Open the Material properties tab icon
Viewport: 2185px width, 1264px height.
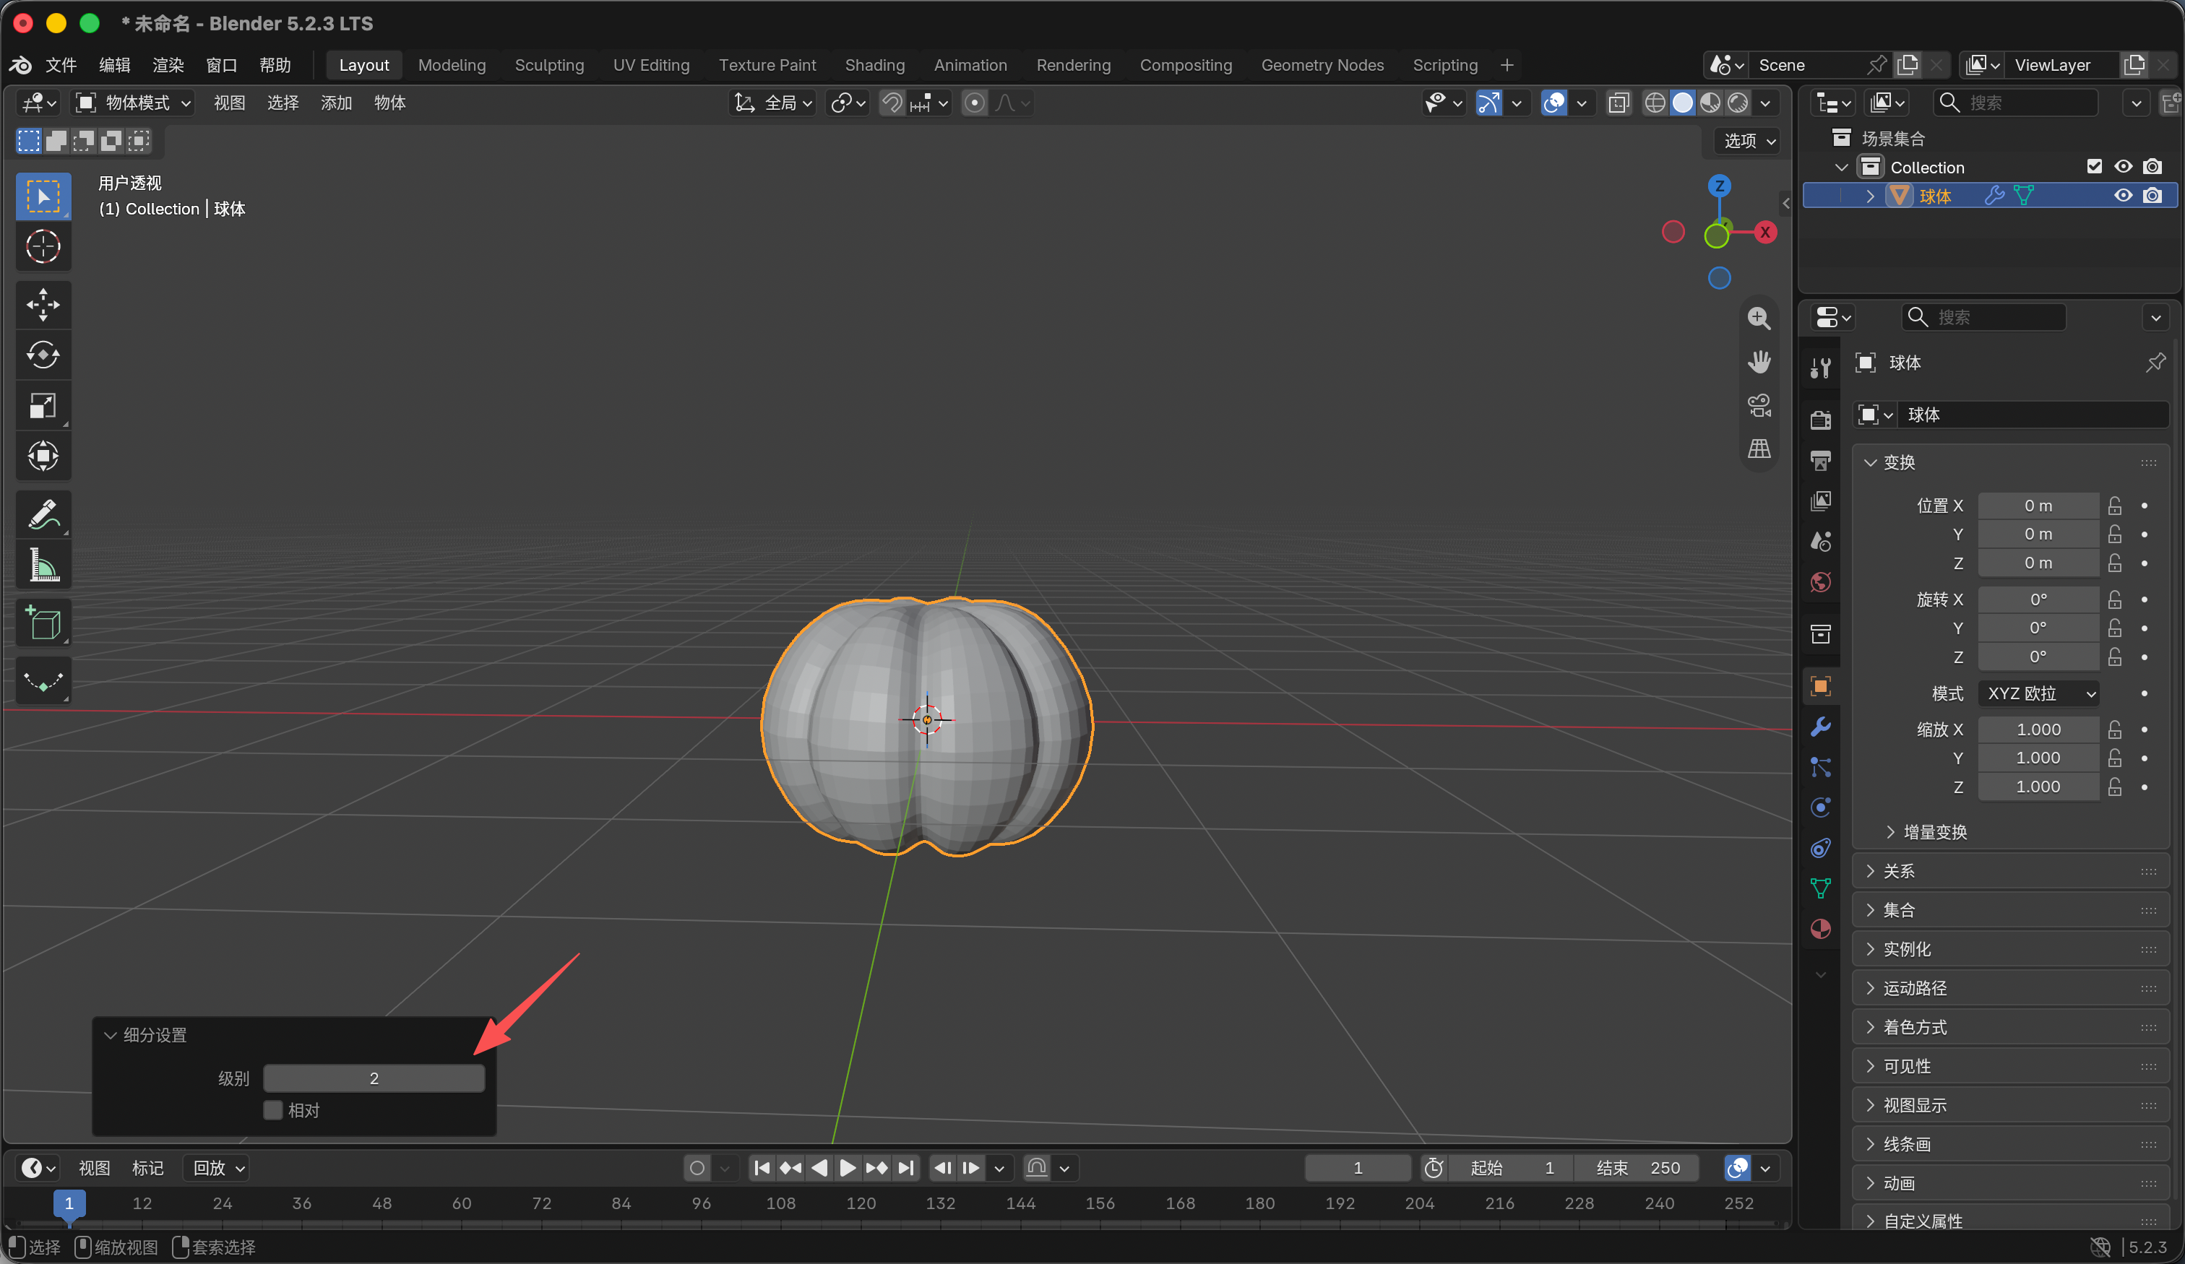(1821, 928)
